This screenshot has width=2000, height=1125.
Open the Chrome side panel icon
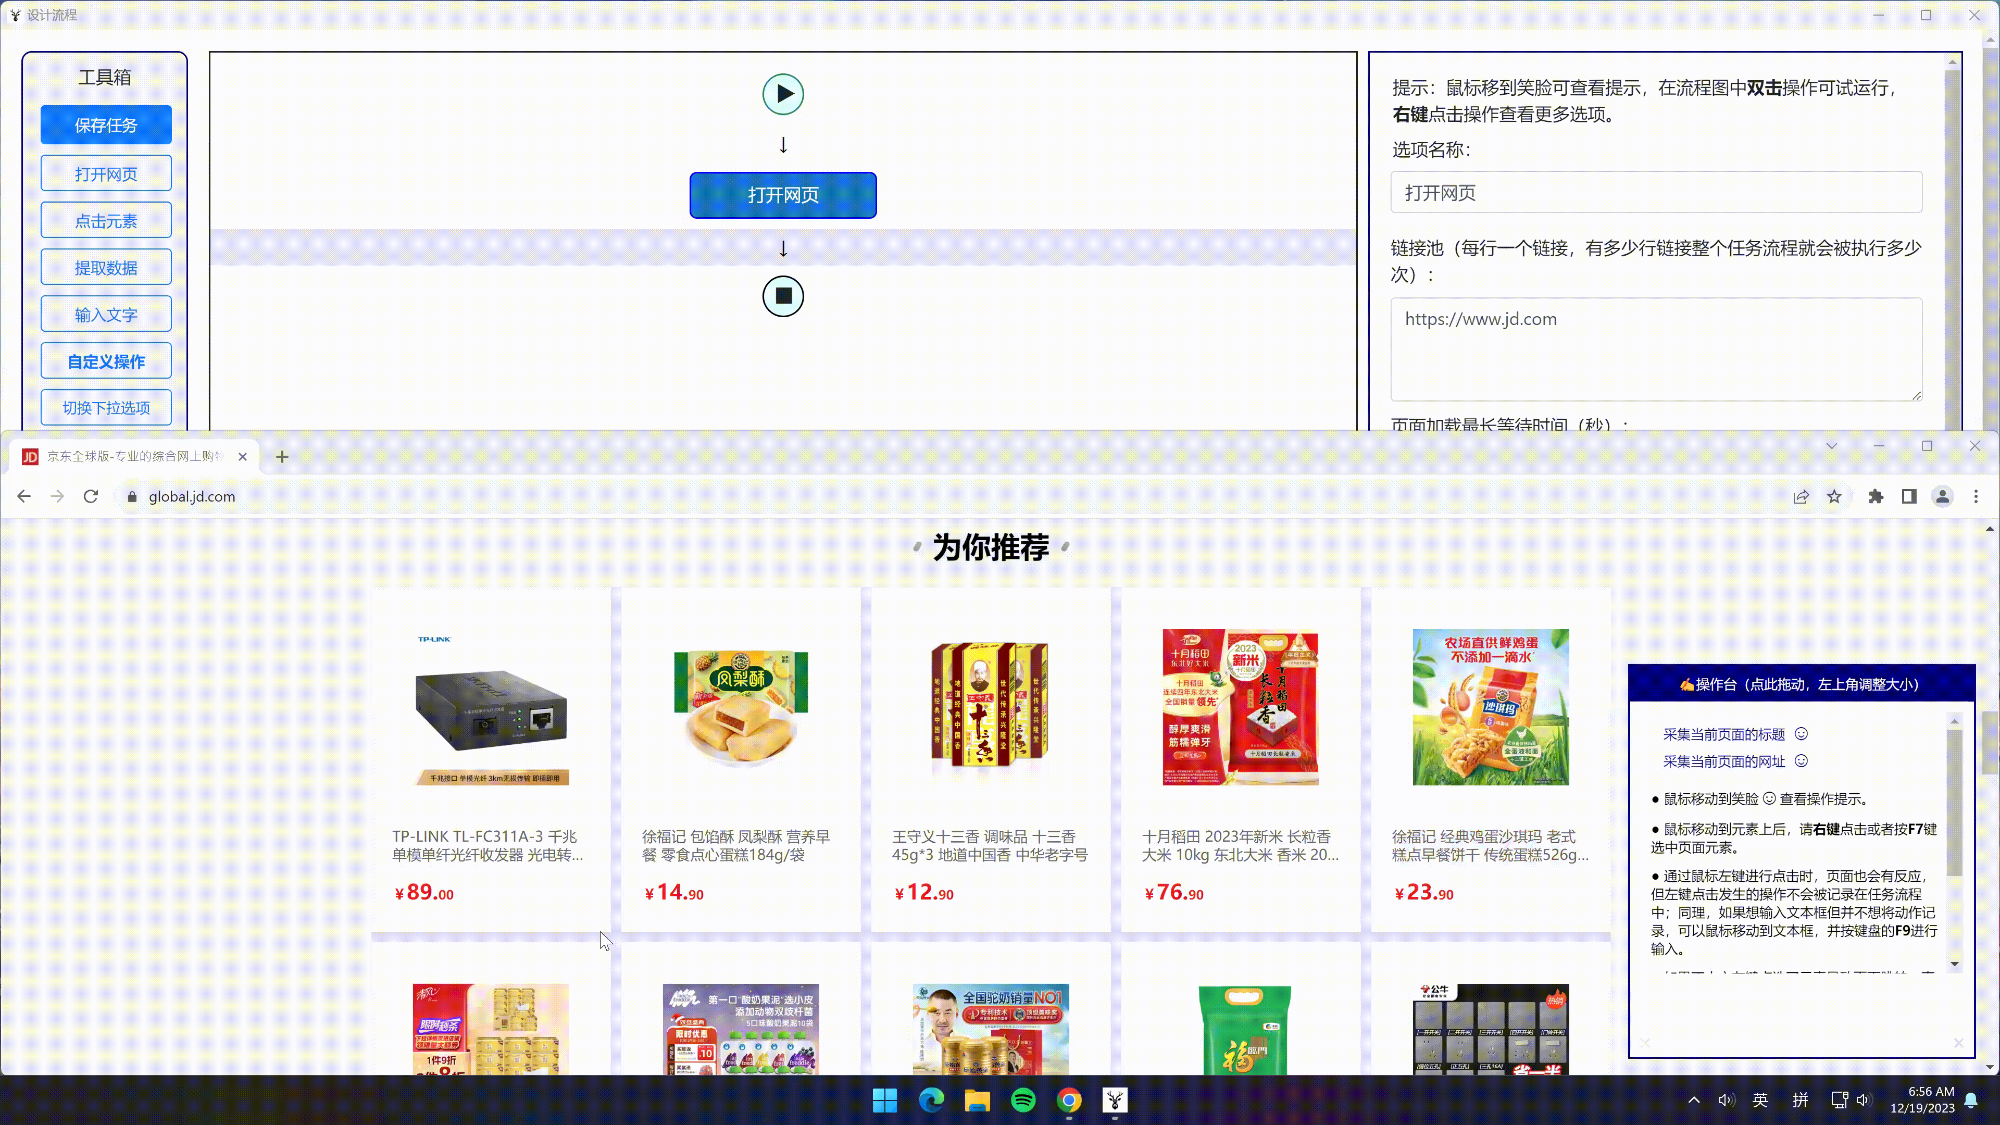tap(1909, 496)
